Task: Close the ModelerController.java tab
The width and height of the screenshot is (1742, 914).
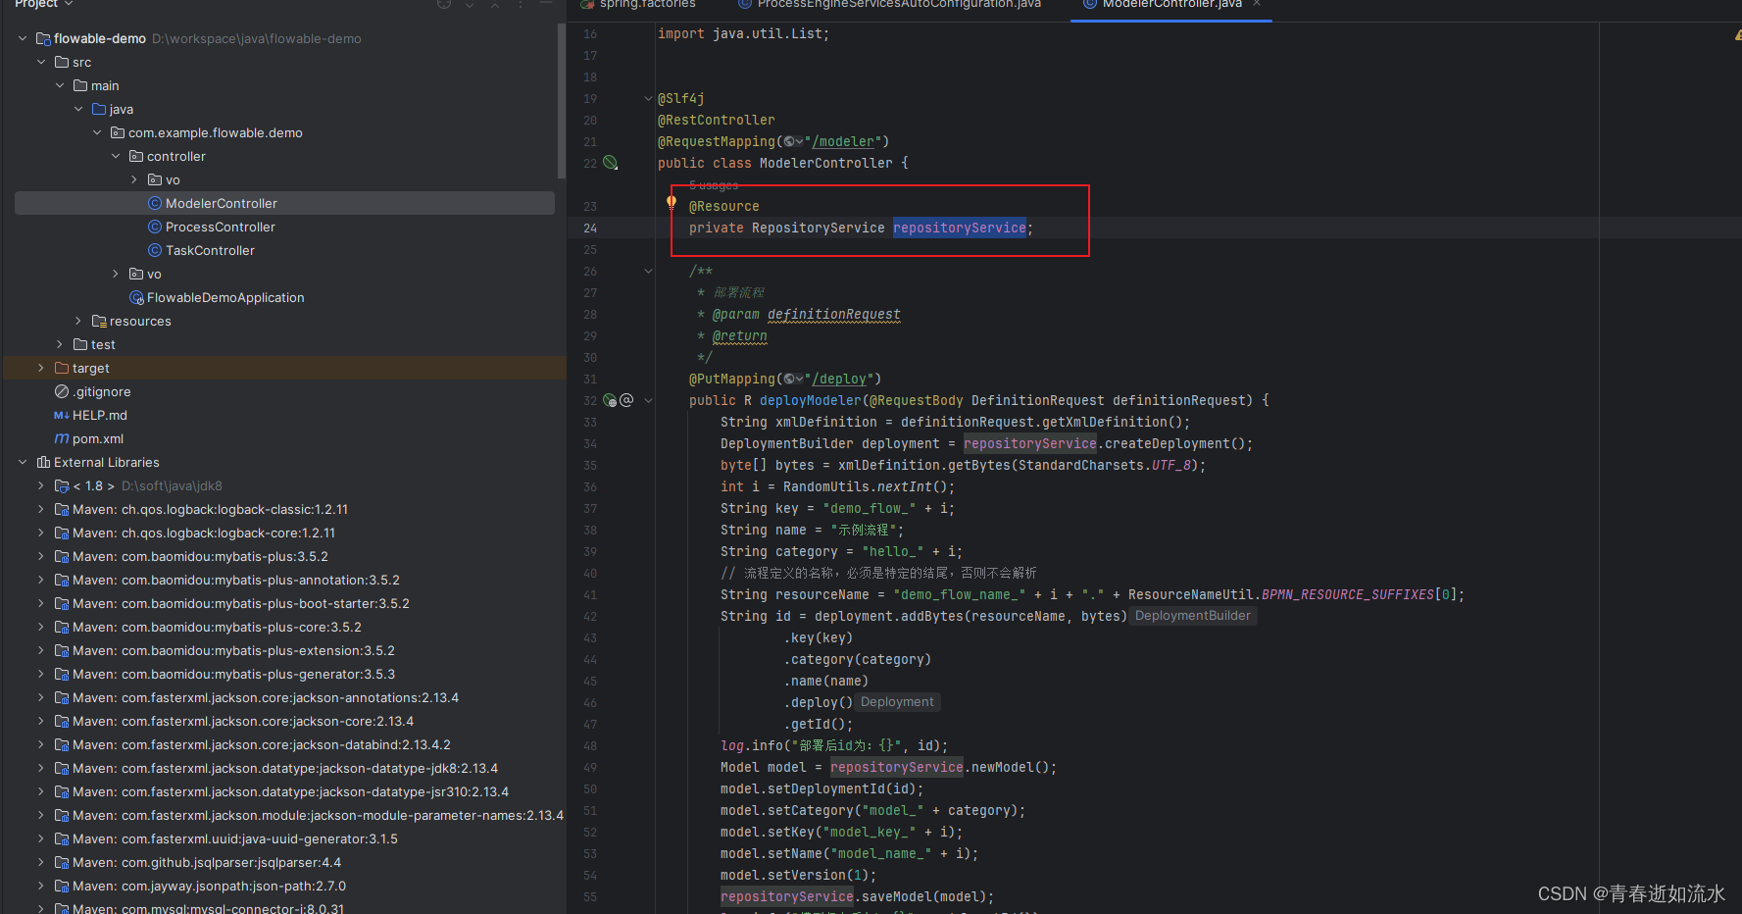Action: pos(1257,4)
